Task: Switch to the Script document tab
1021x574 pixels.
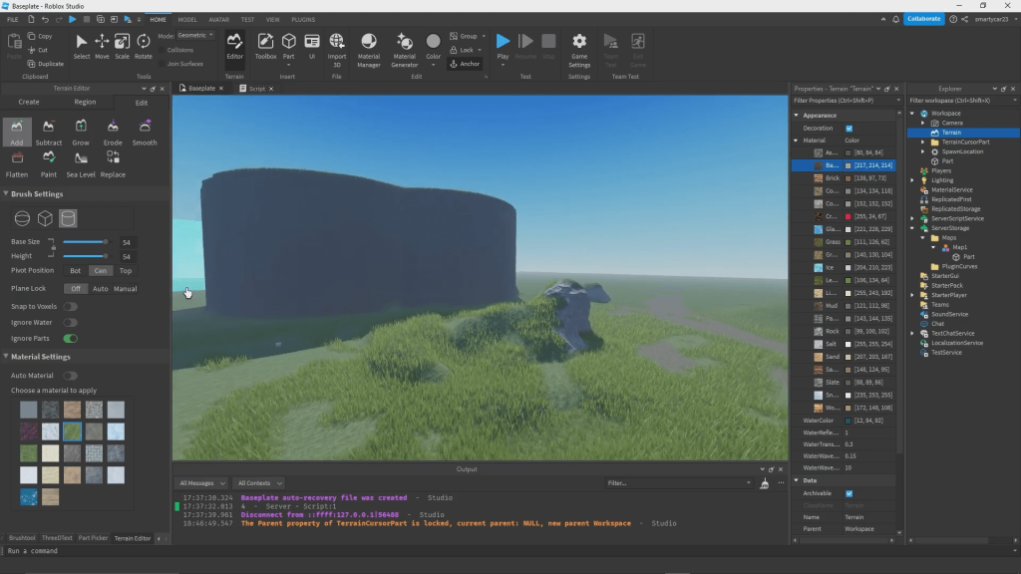Action: click(x=256, y=89)
